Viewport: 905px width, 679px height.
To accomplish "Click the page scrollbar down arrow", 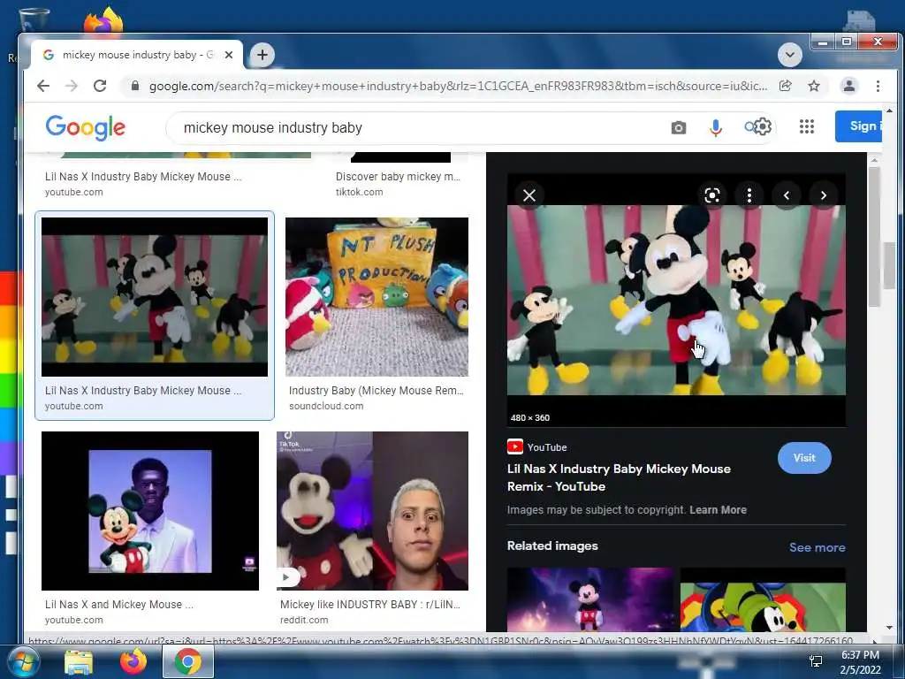I will 889,627.
